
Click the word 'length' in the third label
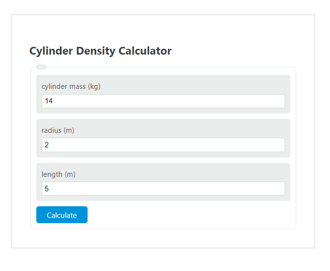pos(52,174)
